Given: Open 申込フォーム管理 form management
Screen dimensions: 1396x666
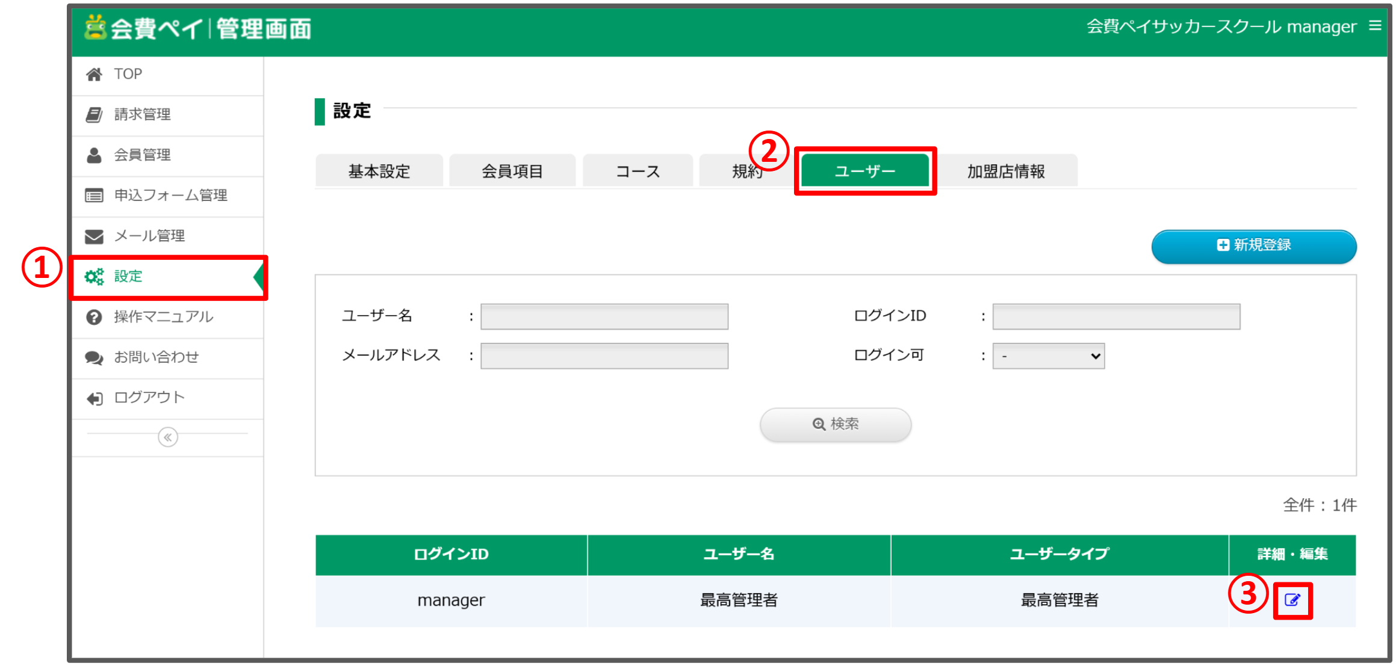Looking at the screenshot, I should coord(170,195).
